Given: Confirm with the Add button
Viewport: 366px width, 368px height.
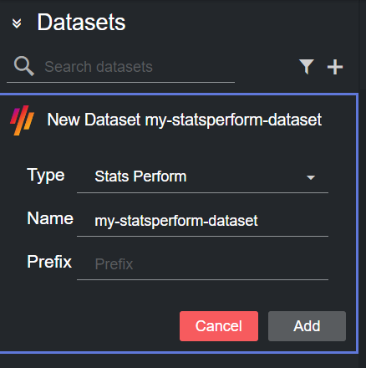Looking at the screenshot, I should coord(307,326).
